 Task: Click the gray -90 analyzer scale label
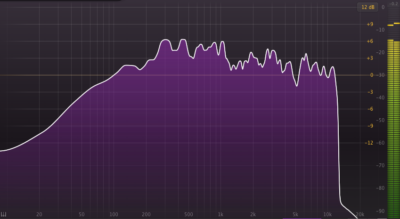click(380, 211)
